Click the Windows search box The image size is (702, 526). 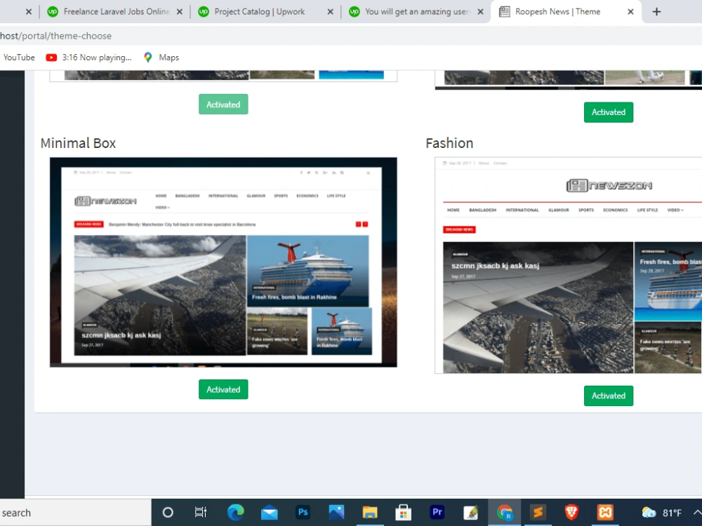tap(75, 513)
